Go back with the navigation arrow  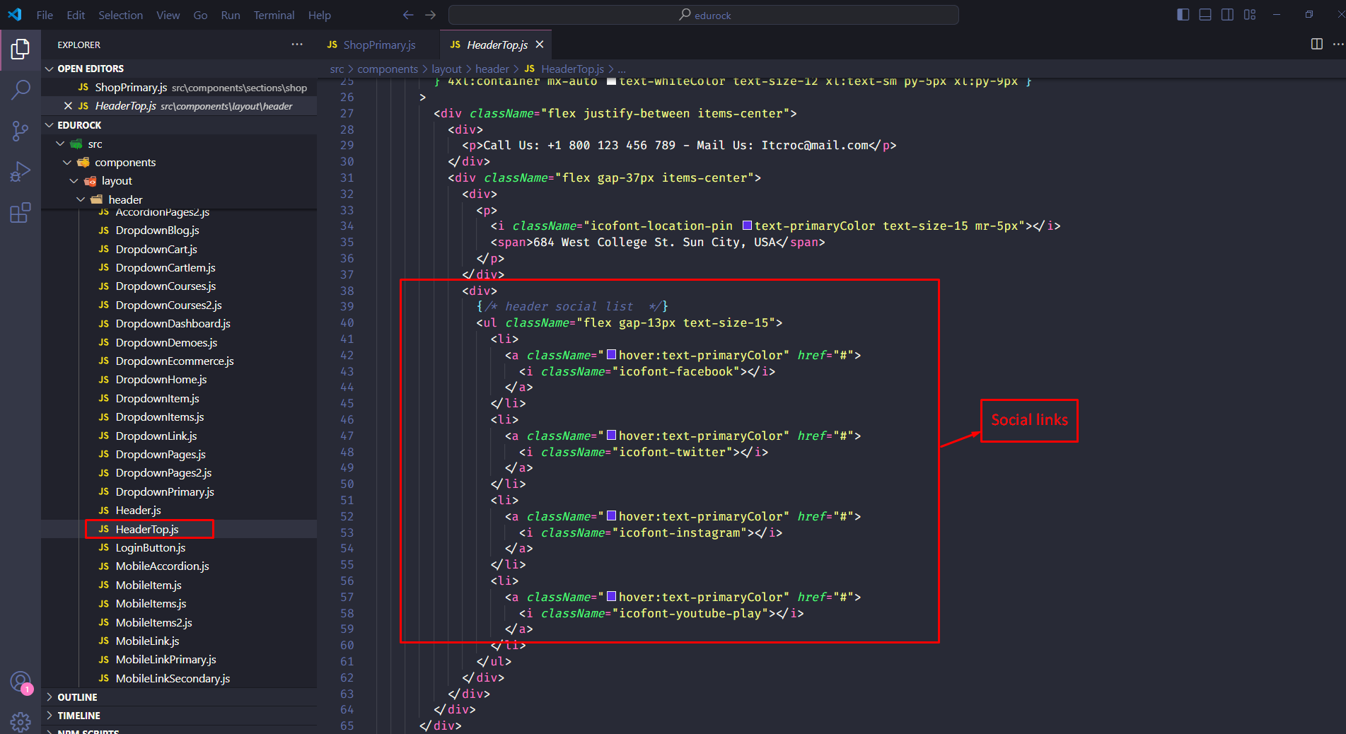(x=408, y=15)
